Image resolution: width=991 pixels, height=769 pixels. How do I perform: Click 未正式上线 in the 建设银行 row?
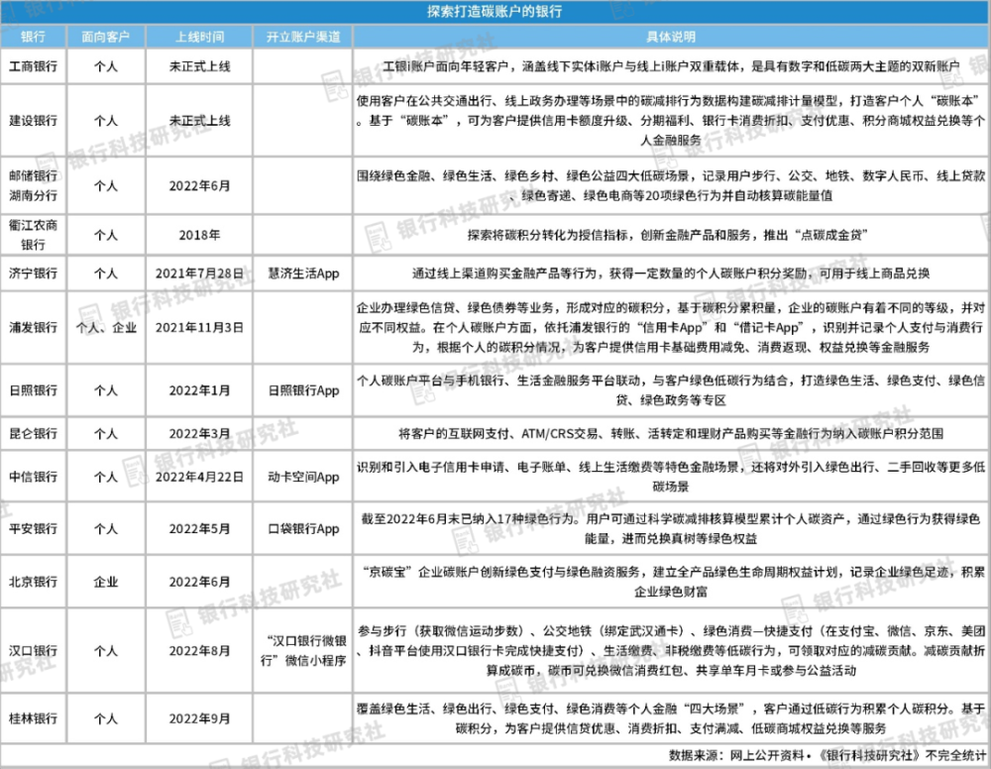click(199, 120)
